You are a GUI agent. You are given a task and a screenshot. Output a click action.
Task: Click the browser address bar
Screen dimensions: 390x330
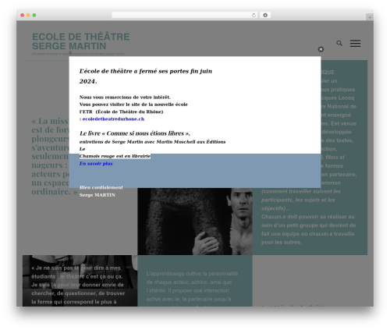pos(185,16)
